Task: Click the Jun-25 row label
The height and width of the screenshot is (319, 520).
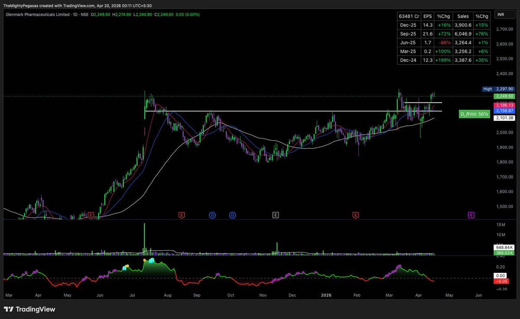Action: tap(408, 42)
